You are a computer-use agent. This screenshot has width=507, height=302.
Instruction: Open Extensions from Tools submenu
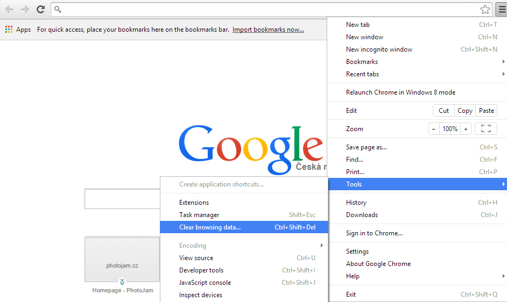(194, 203)
